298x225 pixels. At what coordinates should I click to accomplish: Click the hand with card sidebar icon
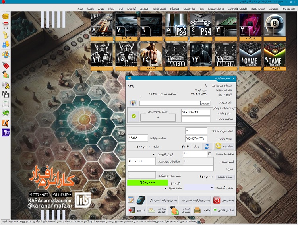pyautogui.click(x=6, y=75)
